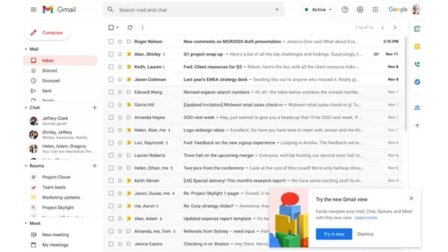Collapse the Rooms section
Screen dimensions: 448x252
26,166
